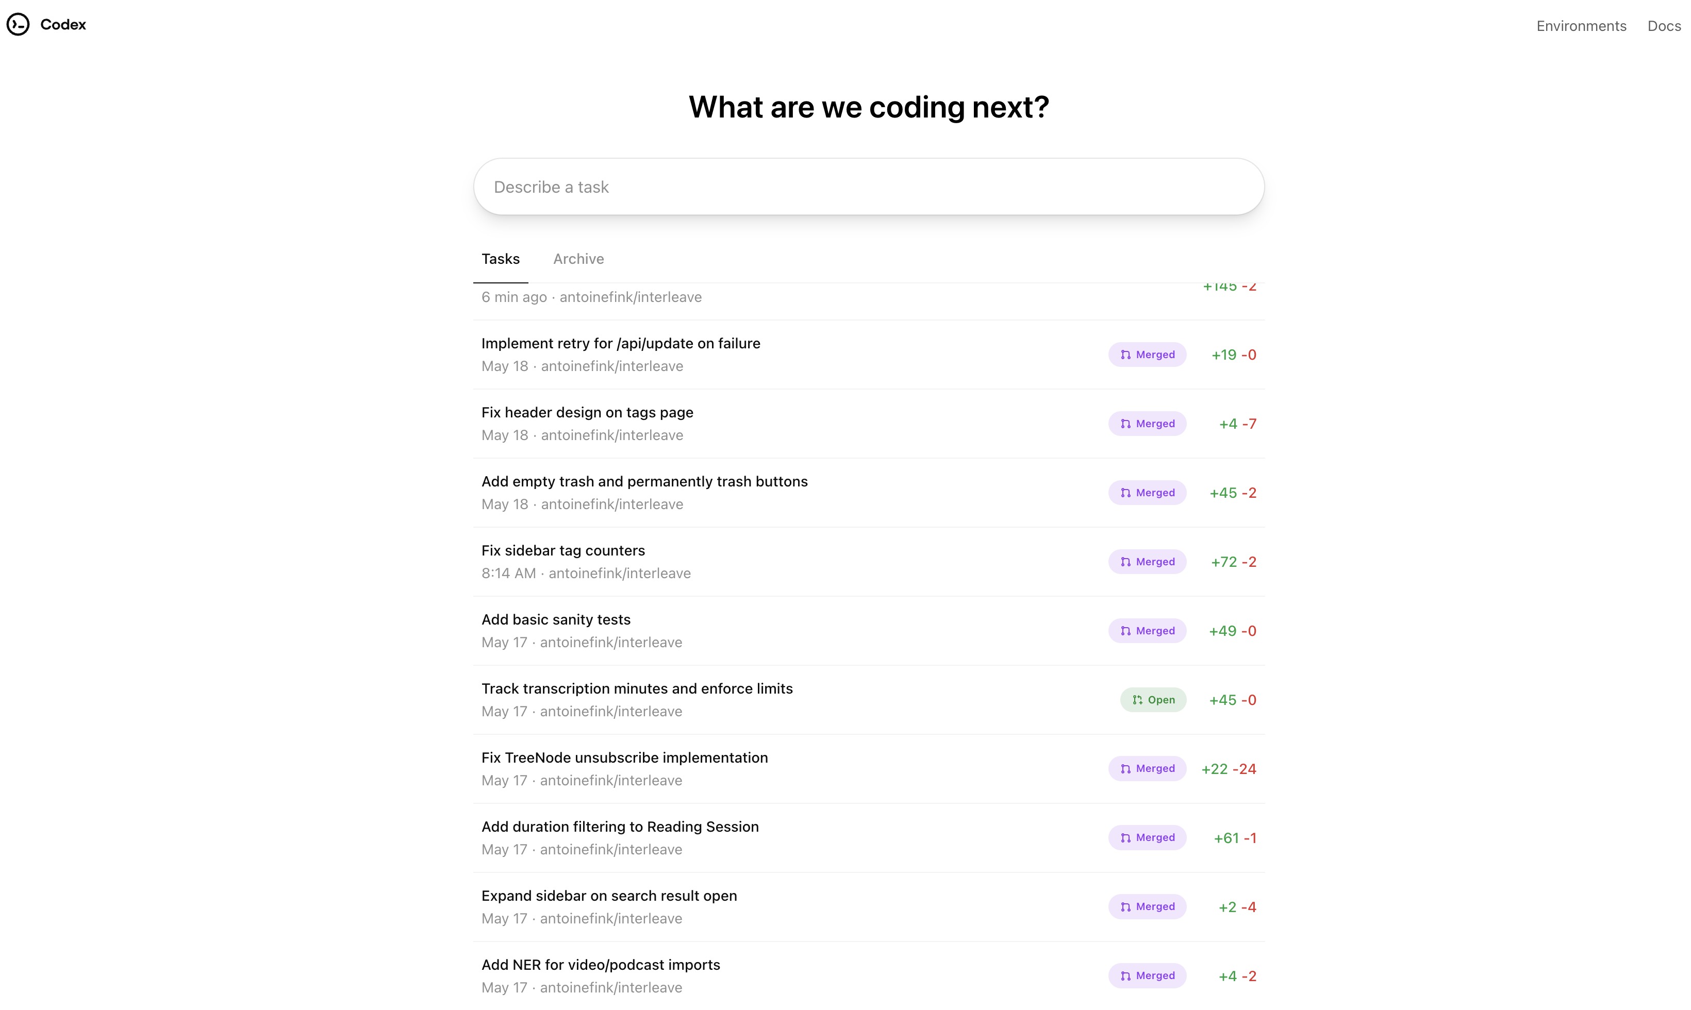Click Merged badge on Fix header design task
The height and width of the screenshot is (1010, 1691).
click(1147, 424)
